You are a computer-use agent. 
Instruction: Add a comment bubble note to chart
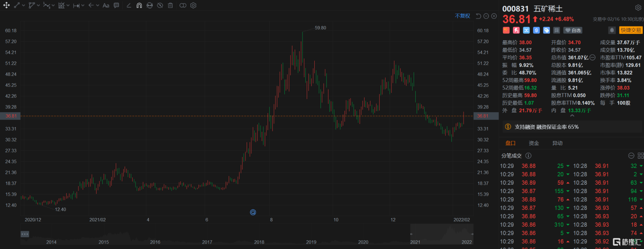click(117, 5)
